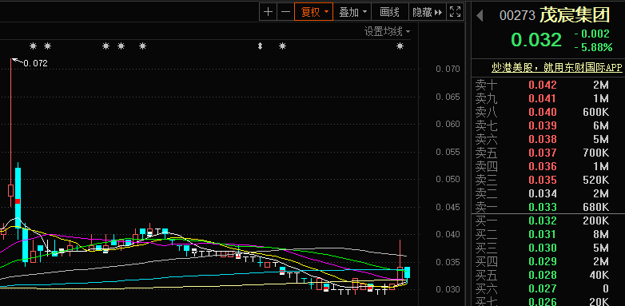This screenshot has width=625, height=306.
Task: Click the up-down arrow event marker
Action: (260, 46)
